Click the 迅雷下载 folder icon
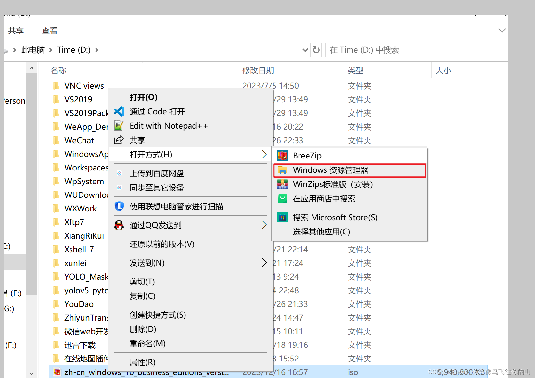The image size is (535, 378). 56,345
